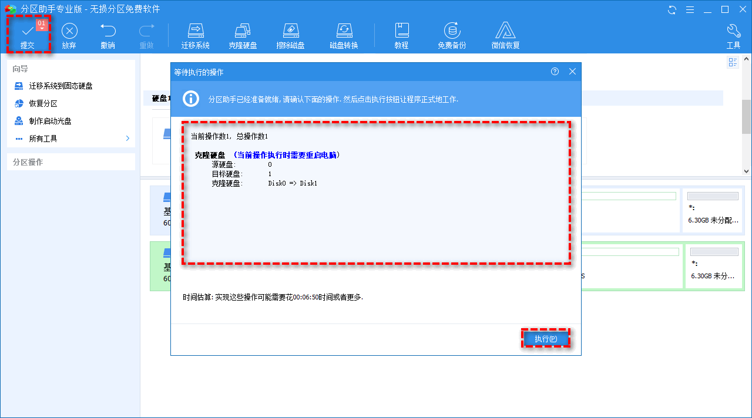The image size is (752, 418).
Task: Click the dialog help question mark
Action: pos(555,71)
